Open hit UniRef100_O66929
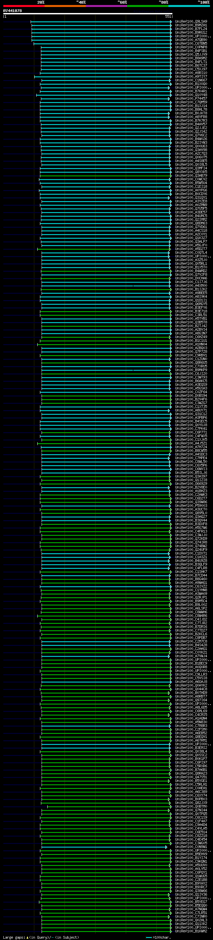The width and height of the screenshot is (213, 940). click(191, 484)
